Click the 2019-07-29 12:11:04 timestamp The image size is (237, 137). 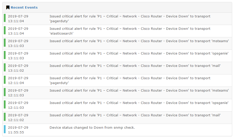pos(18,80)
